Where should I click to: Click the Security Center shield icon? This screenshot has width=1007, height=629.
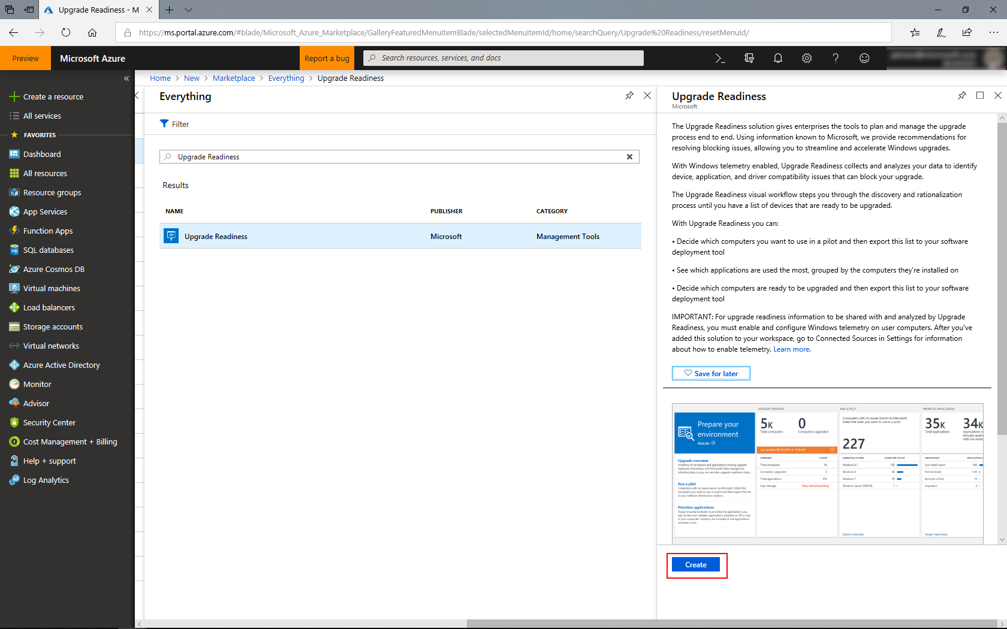[x=14, y=422]
